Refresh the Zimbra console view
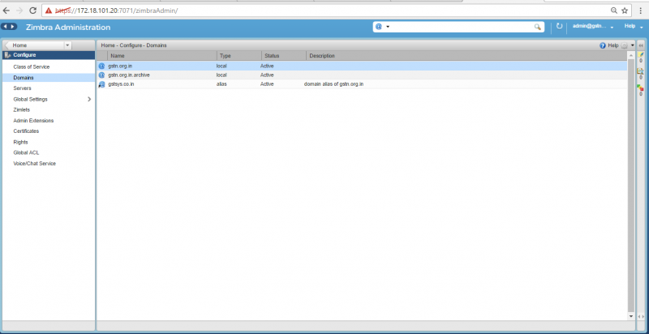The height and width of the screenshot is (334, 649). 559,27
